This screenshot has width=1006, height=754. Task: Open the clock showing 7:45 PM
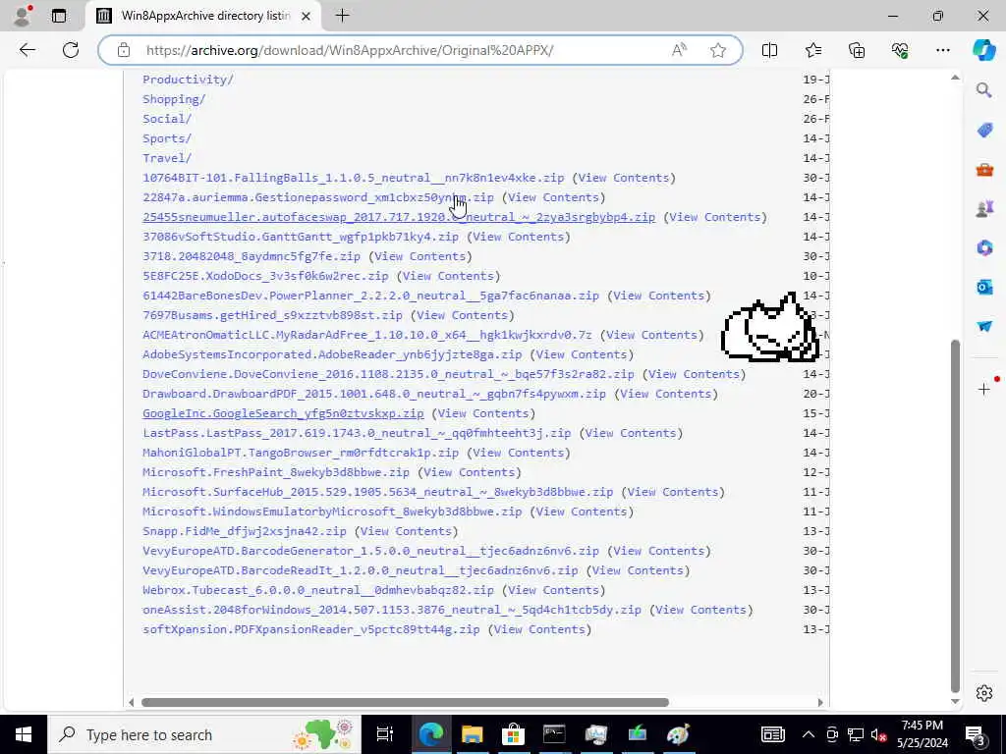click(x=922, y=734)
